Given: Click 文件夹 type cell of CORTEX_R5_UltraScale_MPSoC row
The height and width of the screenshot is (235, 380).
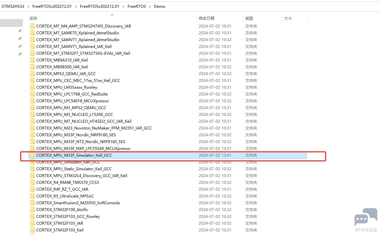Looking at the screenshot, I should click(251, 196).
